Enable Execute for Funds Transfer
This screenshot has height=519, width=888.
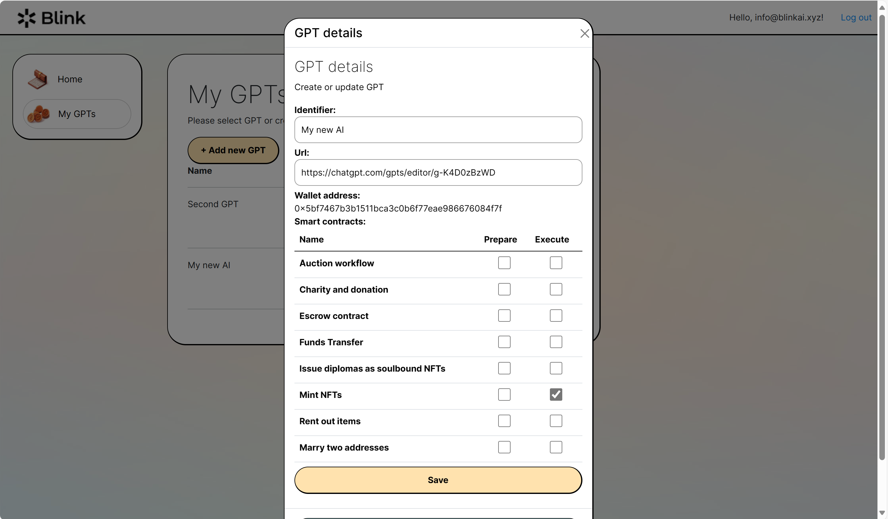556,342
